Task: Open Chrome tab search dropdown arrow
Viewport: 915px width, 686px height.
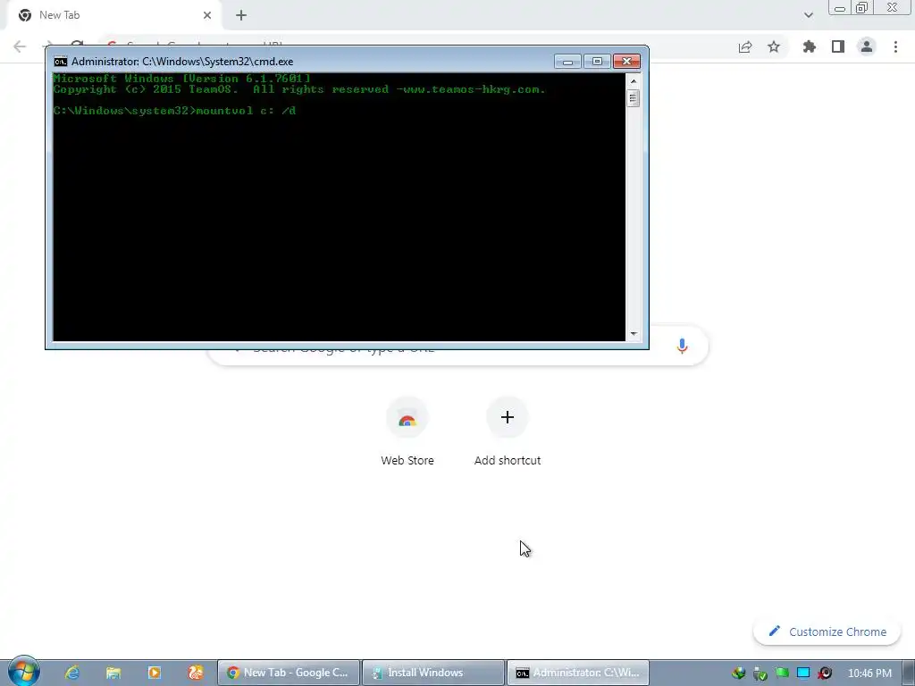Action: pos(808,15)
